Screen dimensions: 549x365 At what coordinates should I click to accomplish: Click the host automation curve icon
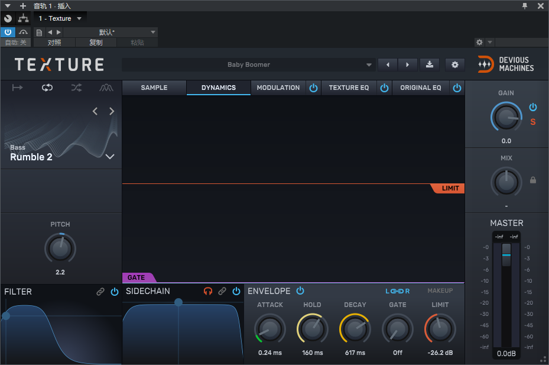[x=23, y=33]
